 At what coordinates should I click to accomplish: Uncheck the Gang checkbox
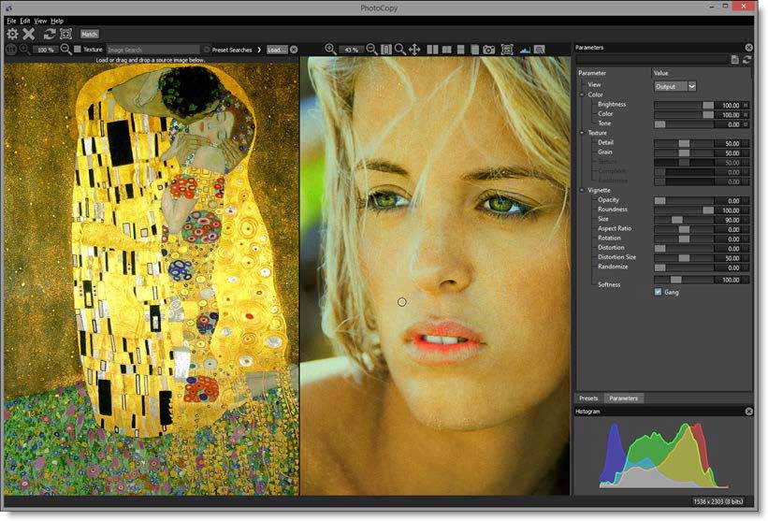click(658, 292)
